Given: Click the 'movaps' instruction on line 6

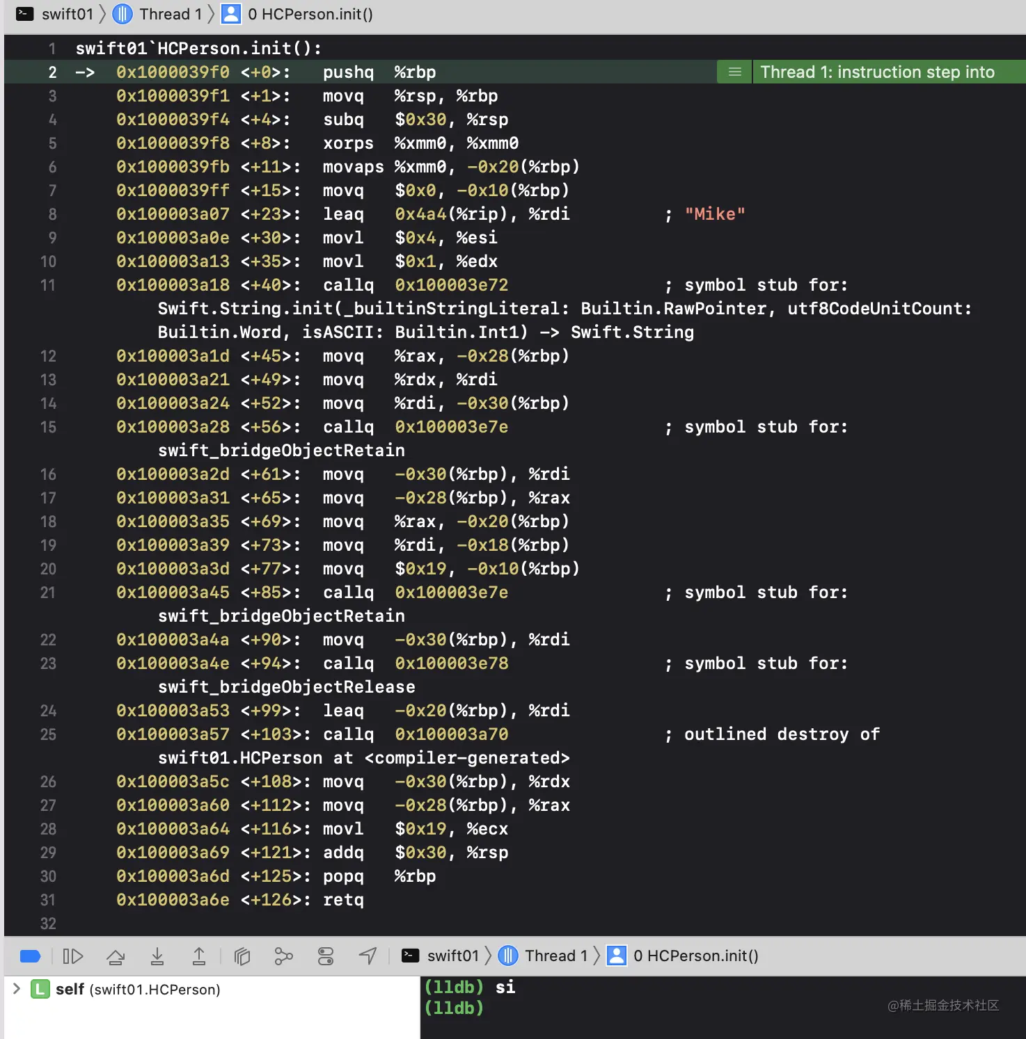Looking at the screenshot, I should (x=354, y=167).
